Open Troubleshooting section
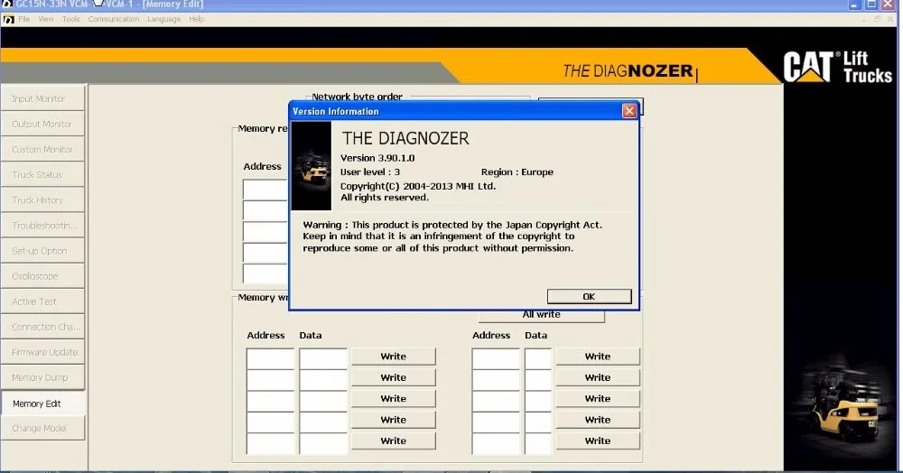The width and height of the screenshot is (903, 473). tap(43, 225)
